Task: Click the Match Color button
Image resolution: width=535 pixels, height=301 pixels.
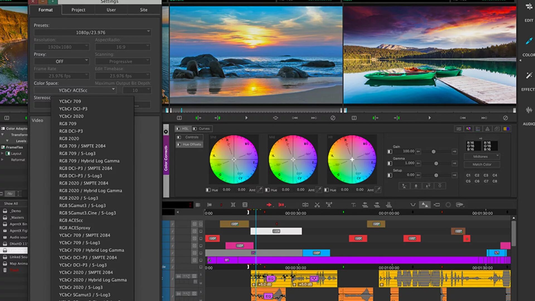Action: pos(482,164)
